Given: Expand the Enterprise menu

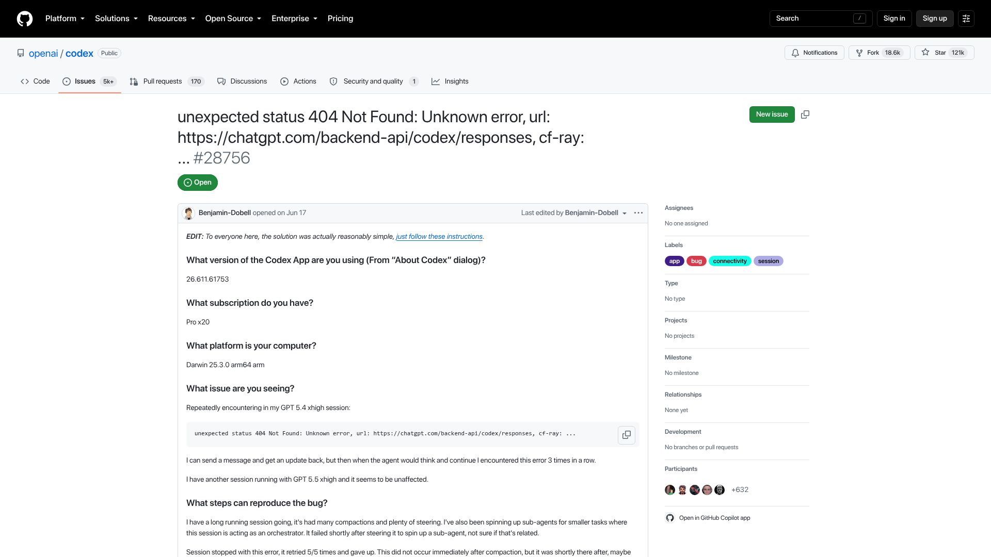Looking at the screenshot, I should [294, 19].
